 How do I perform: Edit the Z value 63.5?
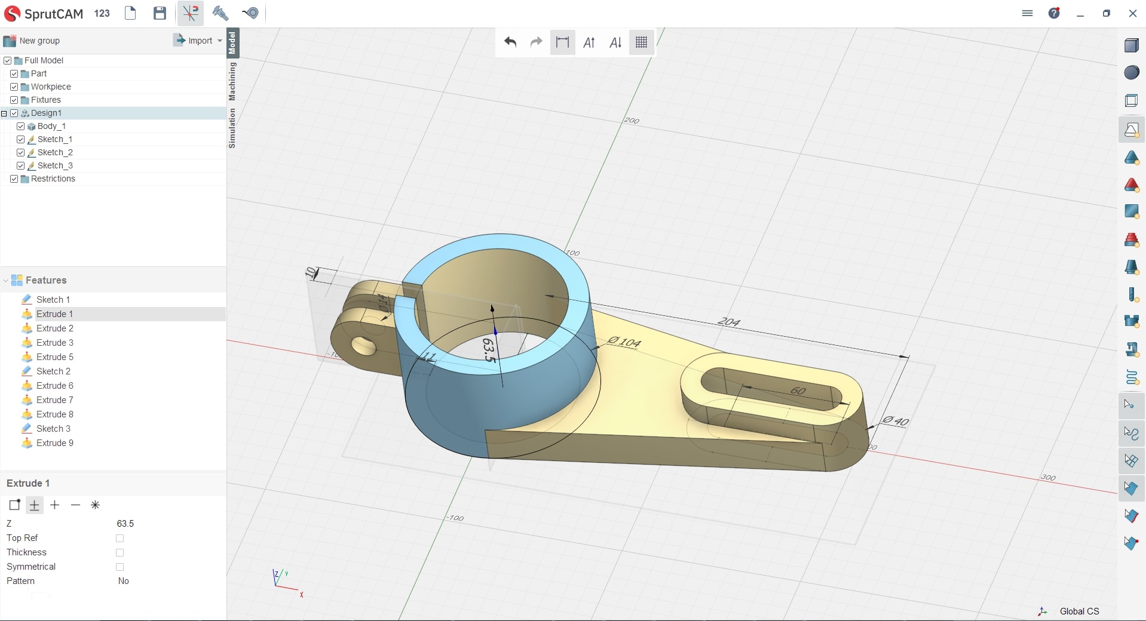[125, 524]
